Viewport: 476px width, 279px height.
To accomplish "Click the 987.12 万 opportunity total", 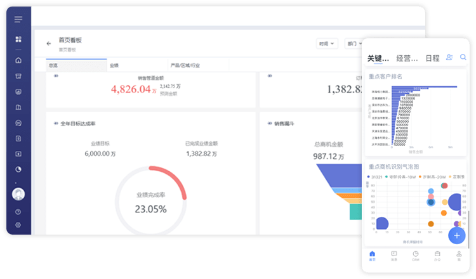I will coord(329,157).
